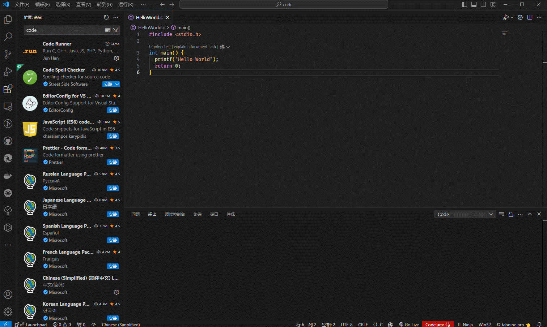
Task: Run the HelloWorld.c file with Code Runner play icon
Action: tap(506, 17)
